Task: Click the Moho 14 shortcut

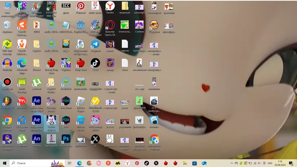Action: pyautogui.click(x=22, y=101)
